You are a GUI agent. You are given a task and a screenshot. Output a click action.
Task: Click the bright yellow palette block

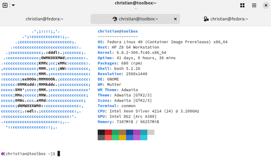(x=123, y=138)
